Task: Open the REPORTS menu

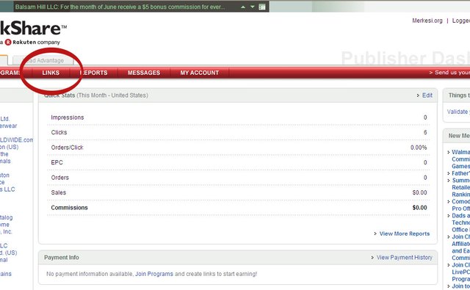Action: pyautogui.click(x=94, y=73)
